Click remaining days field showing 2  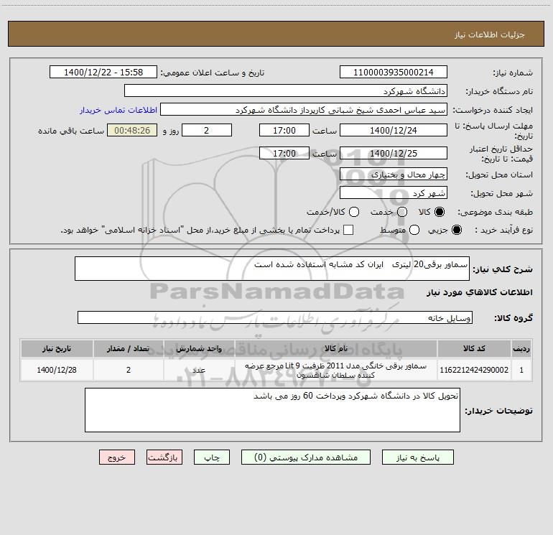pyautogui.click(x=207, y=130)
